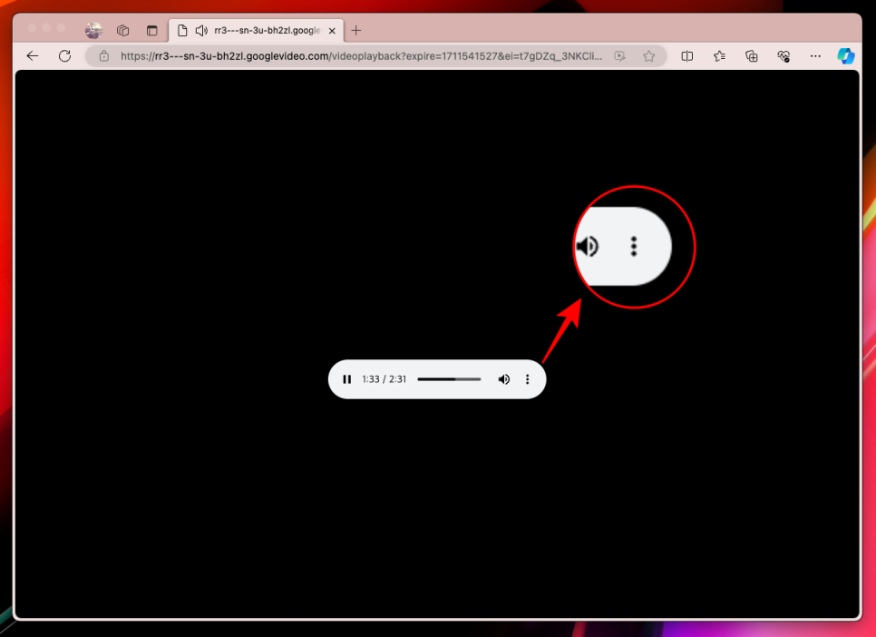Viewport: 876px width, 637px height.
Task: Reload the current page
Action: 64,56
